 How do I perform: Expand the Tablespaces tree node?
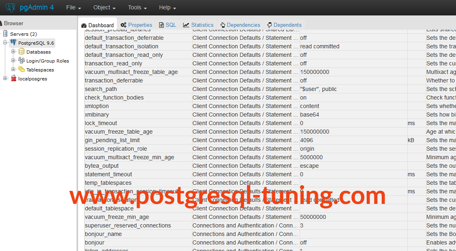pos(13,69)
